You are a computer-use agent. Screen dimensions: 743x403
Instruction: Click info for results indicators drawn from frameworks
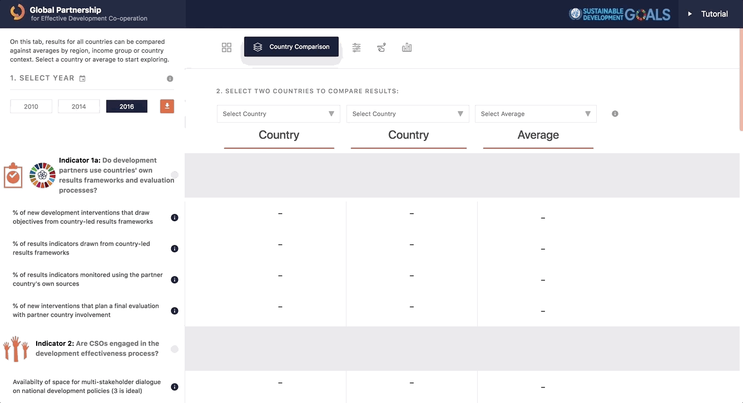174,249
